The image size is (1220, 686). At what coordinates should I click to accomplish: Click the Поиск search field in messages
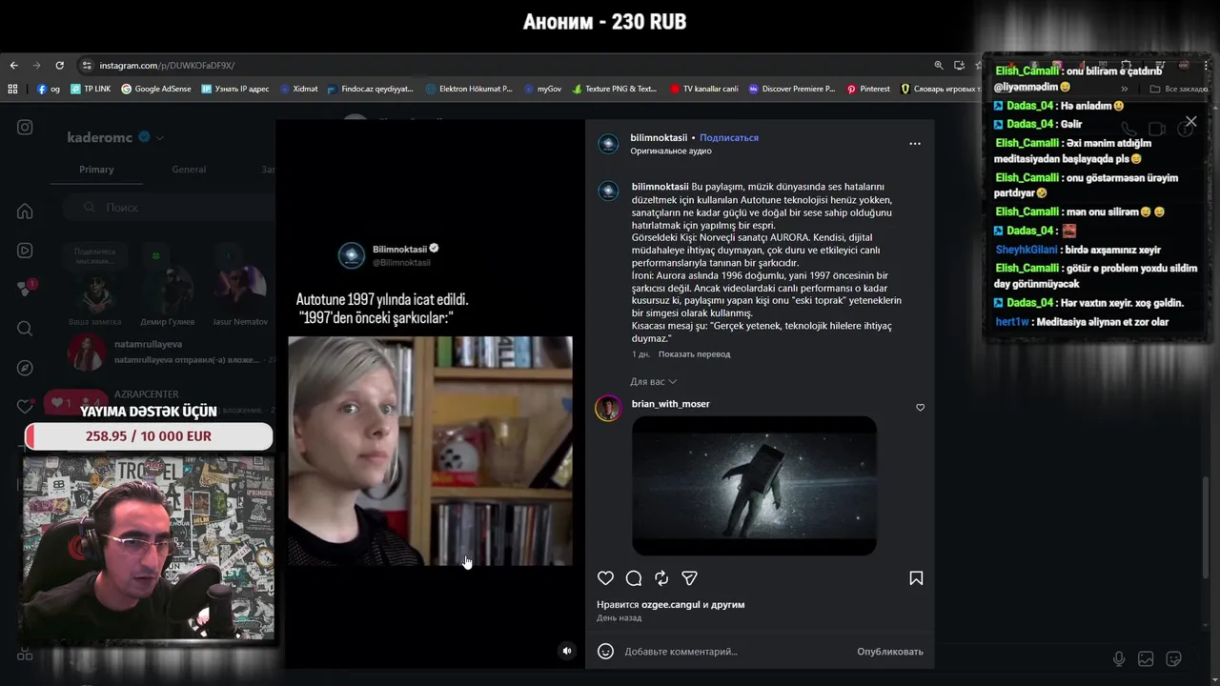(x=170, y=208)
